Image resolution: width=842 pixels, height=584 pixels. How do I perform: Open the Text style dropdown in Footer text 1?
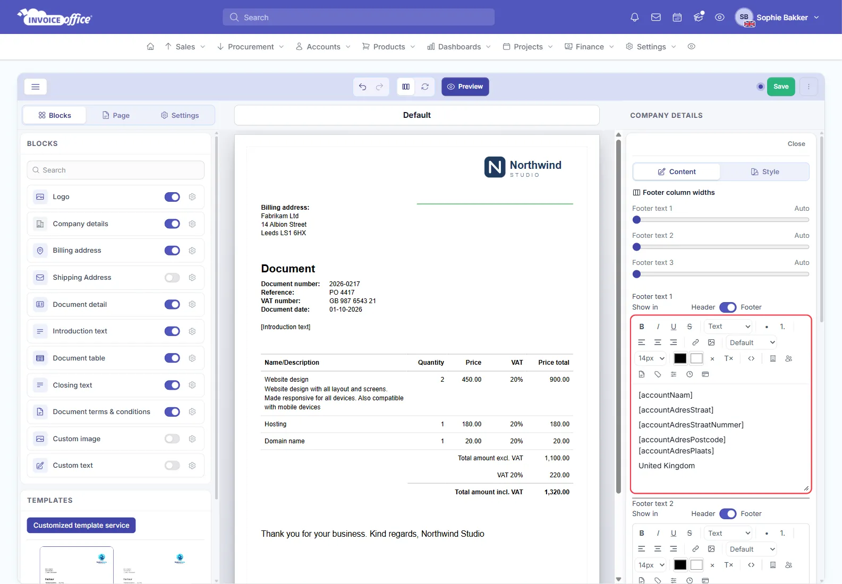[729, 327]
